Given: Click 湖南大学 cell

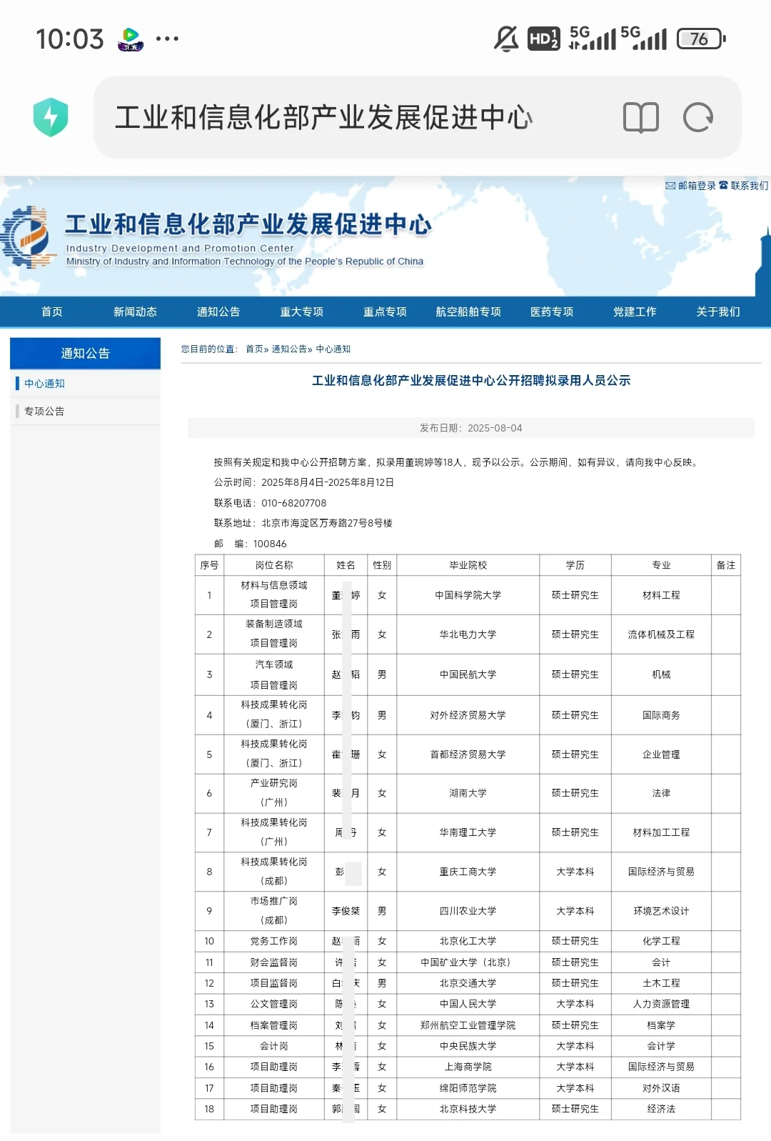Looking at the screenshot, I should click(468, 793).
